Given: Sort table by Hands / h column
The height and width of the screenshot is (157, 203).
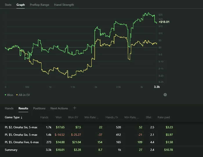Looking at the screenshot, I should pos(112,117).
